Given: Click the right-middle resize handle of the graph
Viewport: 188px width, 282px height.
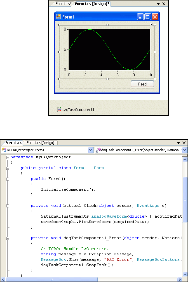Looking at the screenshot, I should point(155,52).
